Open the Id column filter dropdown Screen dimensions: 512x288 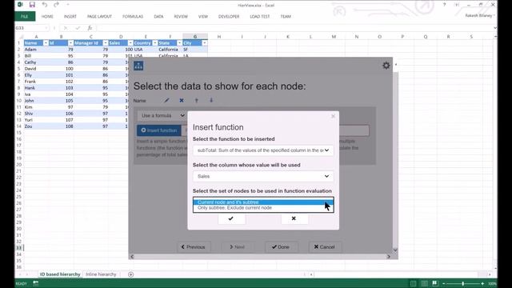(70, 43)
